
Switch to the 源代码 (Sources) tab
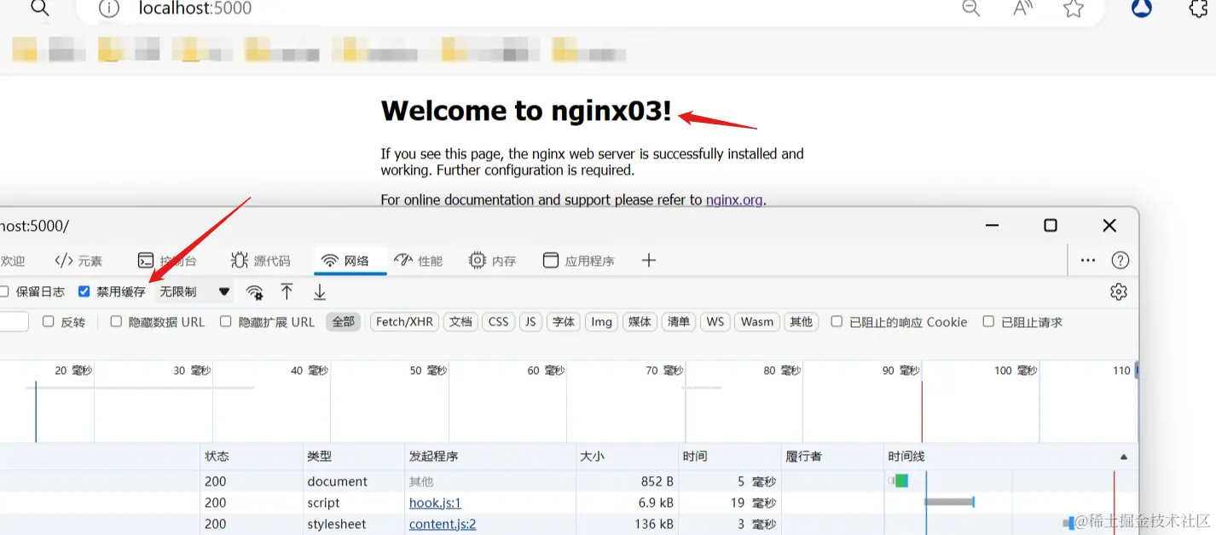point(260,261)
